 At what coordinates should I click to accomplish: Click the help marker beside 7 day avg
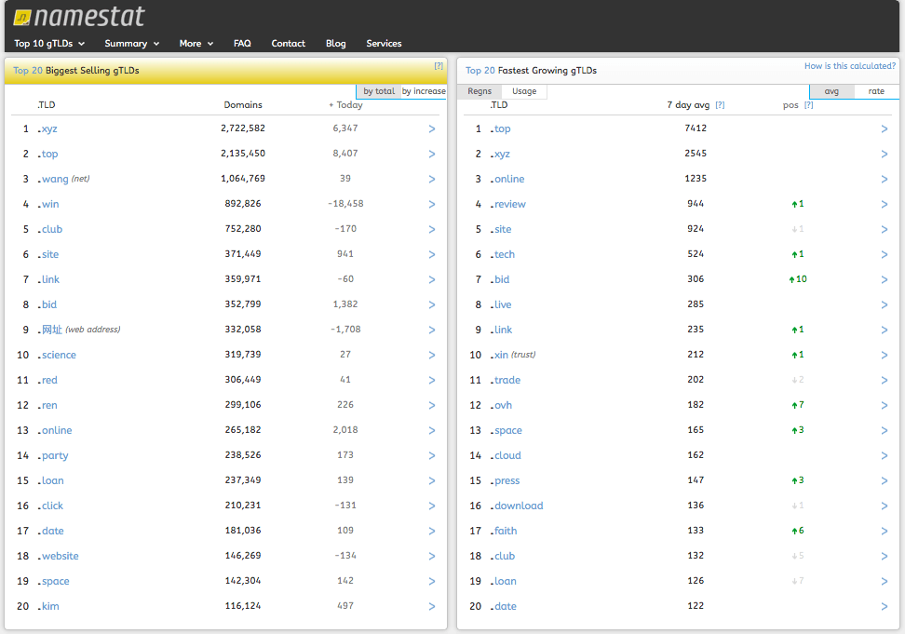point(720,105)
